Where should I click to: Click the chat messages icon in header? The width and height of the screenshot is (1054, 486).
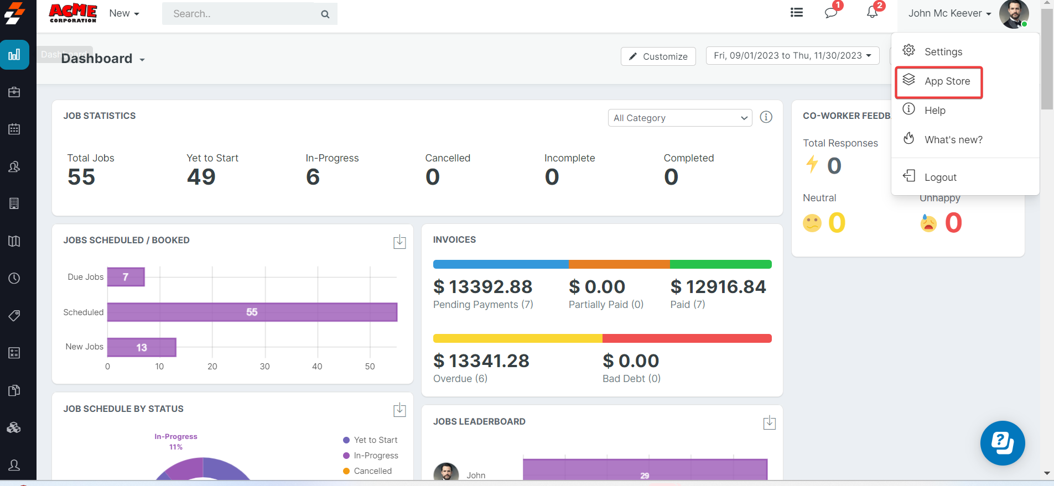click(x=830, y=13)
